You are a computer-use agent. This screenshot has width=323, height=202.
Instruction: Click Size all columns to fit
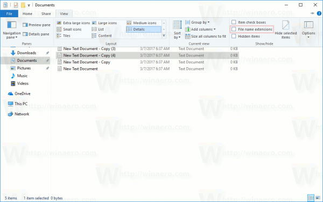coord(206,37)
